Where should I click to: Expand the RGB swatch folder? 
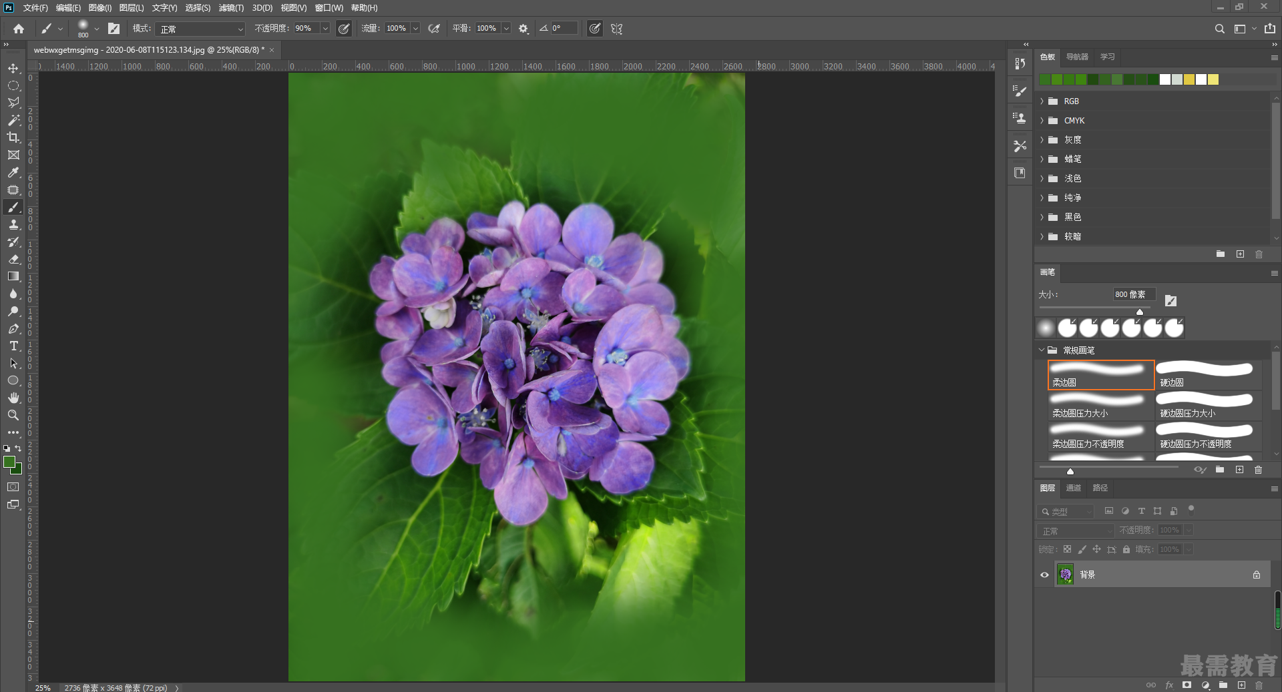(x=1042, y=101)
